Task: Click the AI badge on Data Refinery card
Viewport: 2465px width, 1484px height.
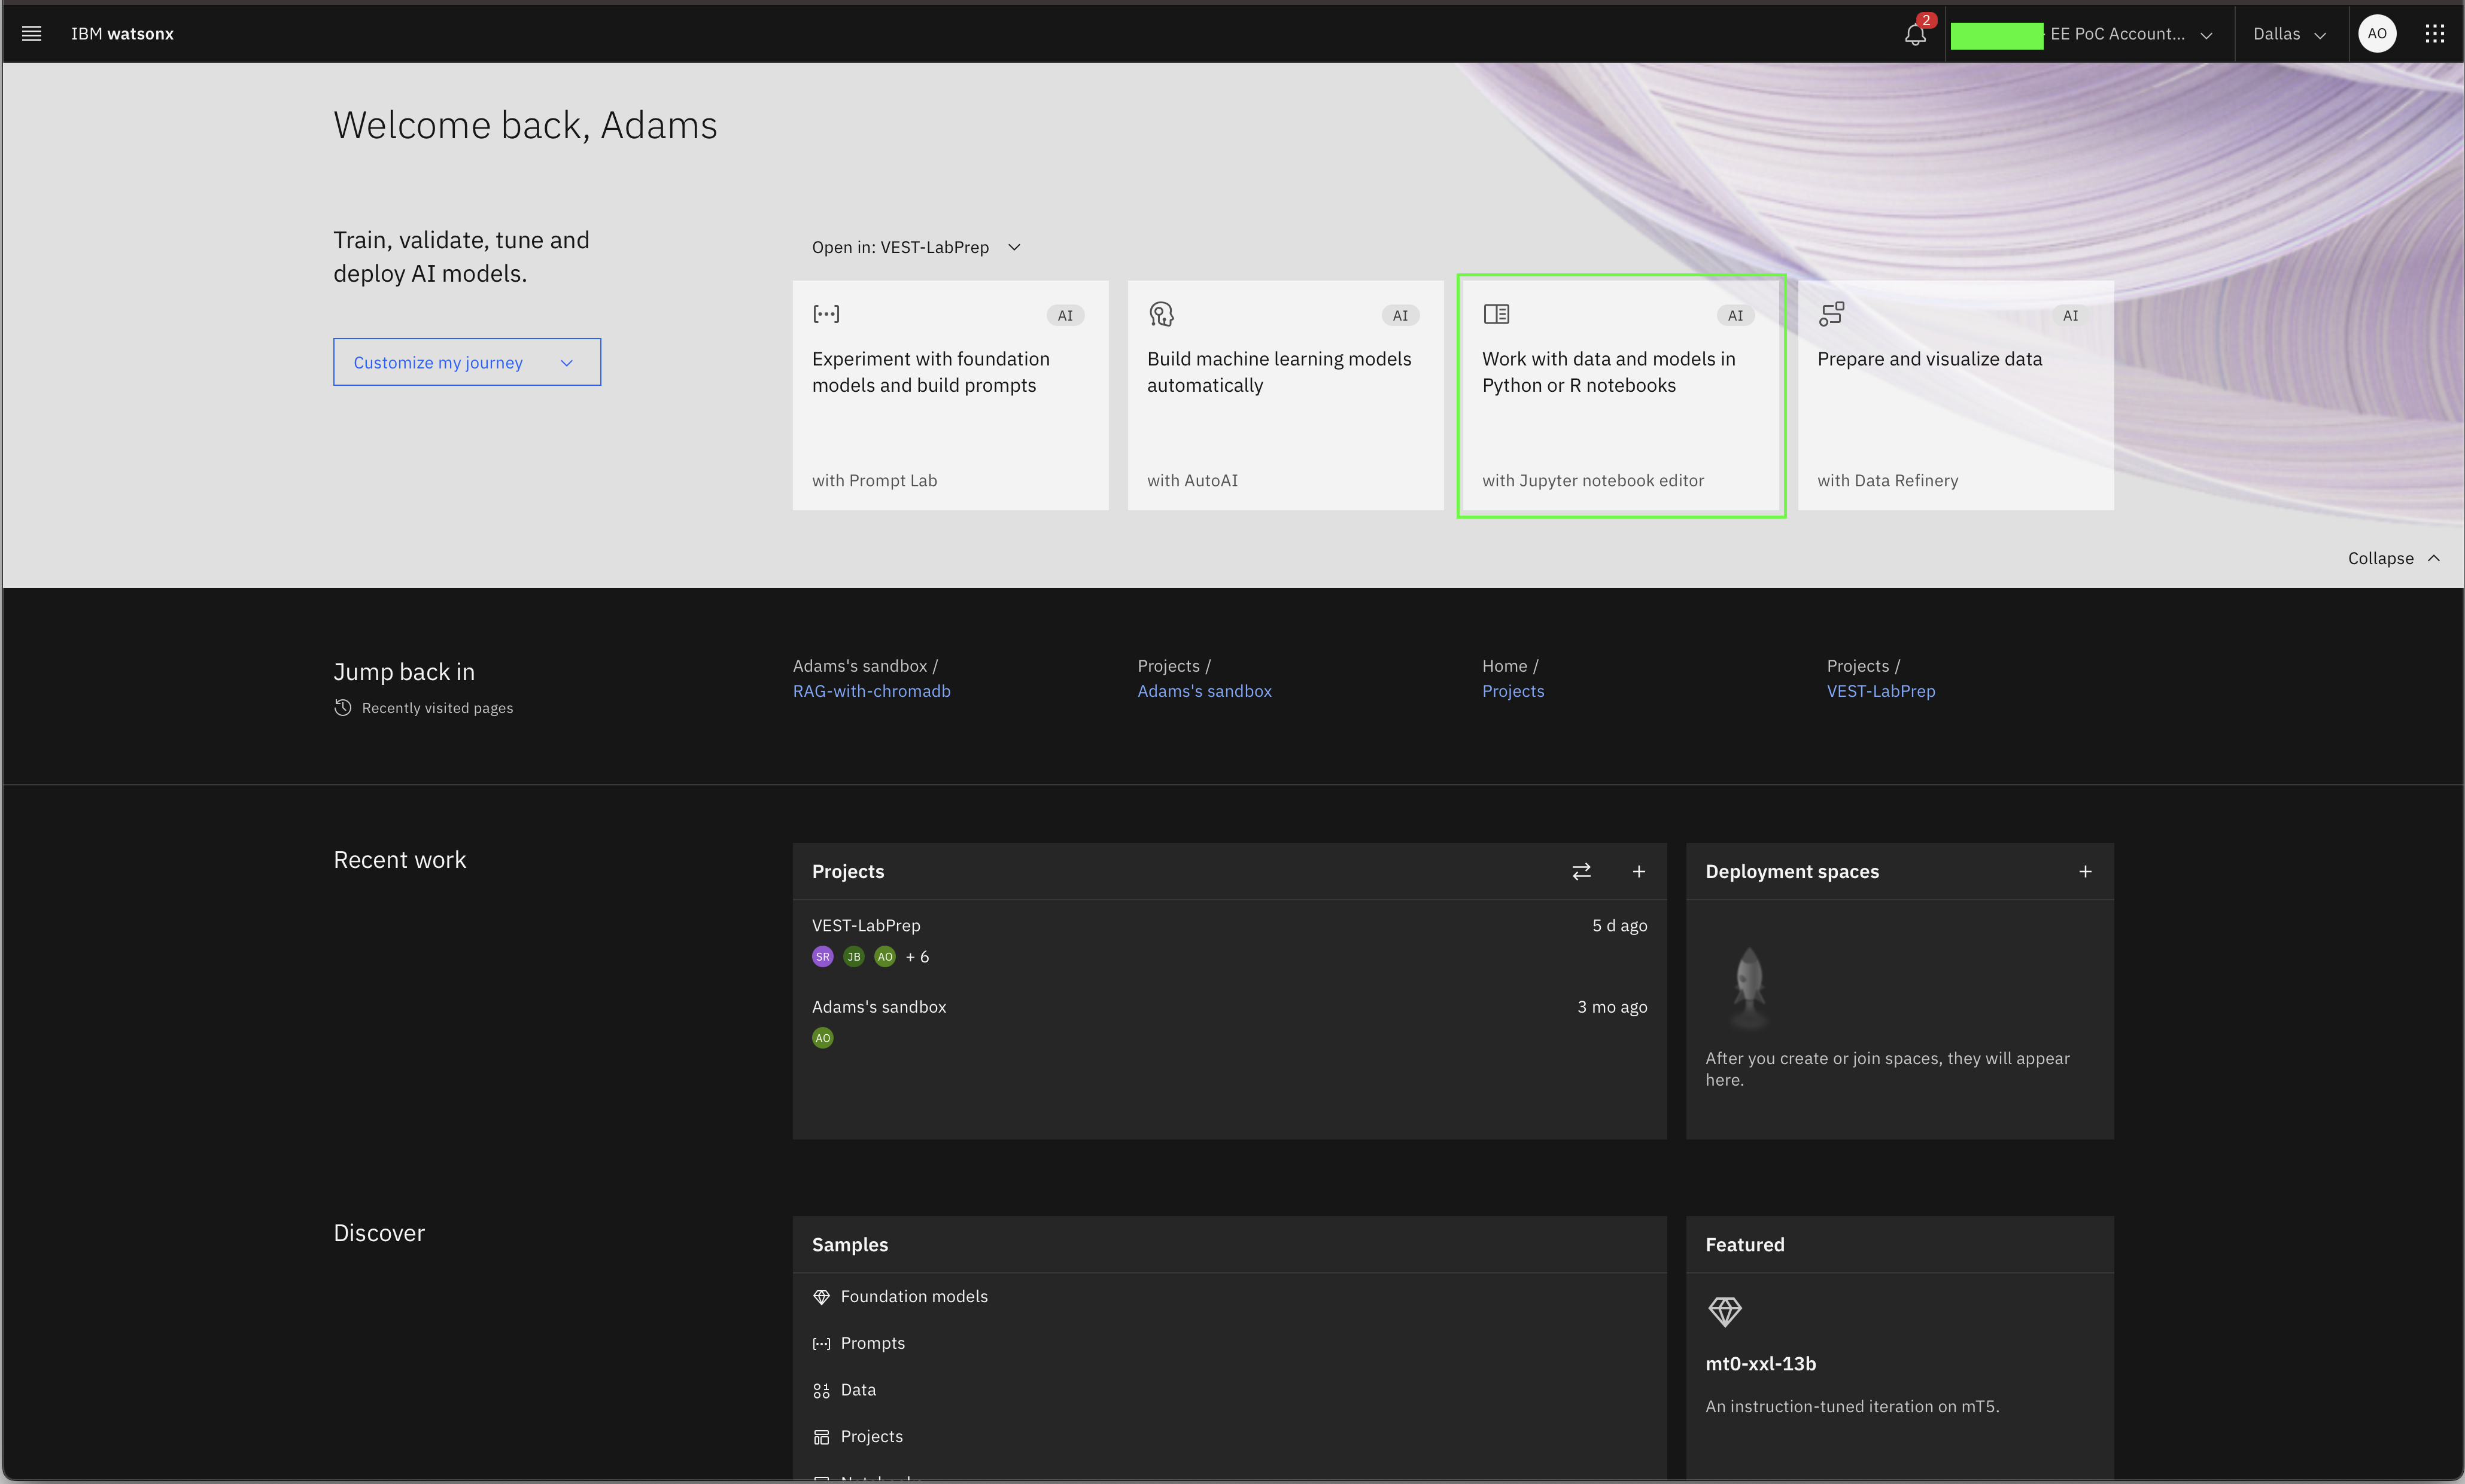Action: pos(2070,315)
